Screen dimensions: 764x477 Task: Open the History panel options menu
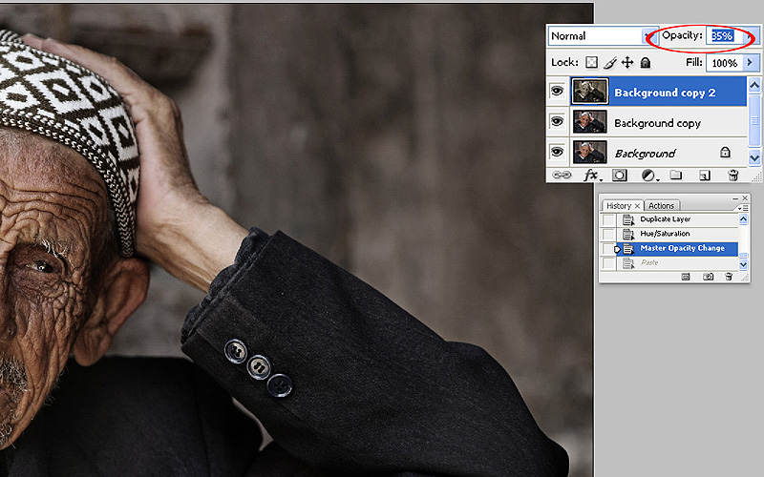tap(741, 206)
